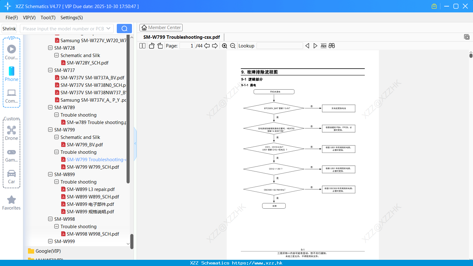Open SM-W899 L3 repair.pdf
The image size is (473, 266).
click(91, 189)
